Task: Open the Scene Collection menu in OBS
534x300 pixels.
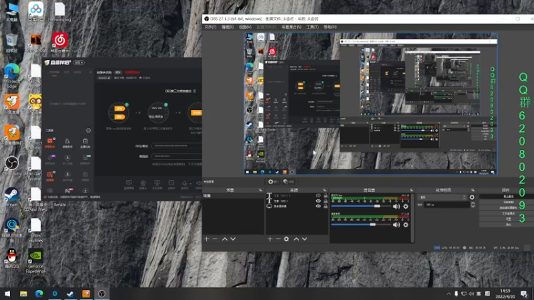Action: 291,27
